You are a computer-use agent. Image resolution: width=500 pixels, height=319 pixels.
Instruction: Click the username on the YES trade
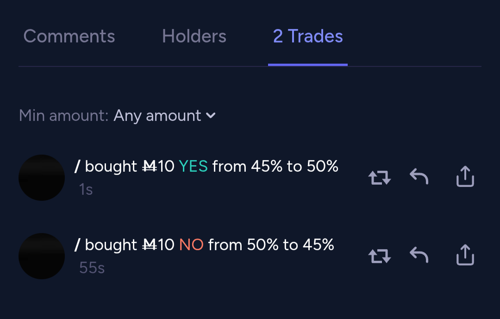(77, 166)
